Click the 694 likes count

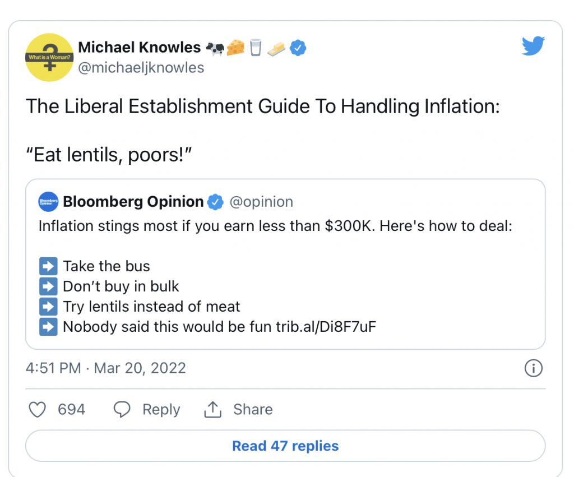(72, 410)
